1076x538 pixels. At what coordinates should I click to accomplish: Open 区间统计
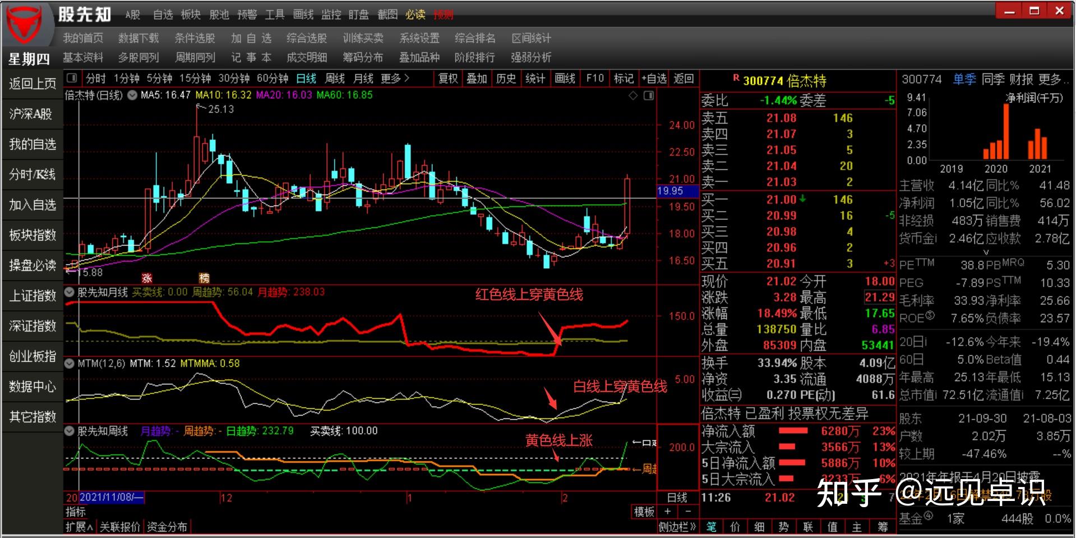(x=531, y=38)
